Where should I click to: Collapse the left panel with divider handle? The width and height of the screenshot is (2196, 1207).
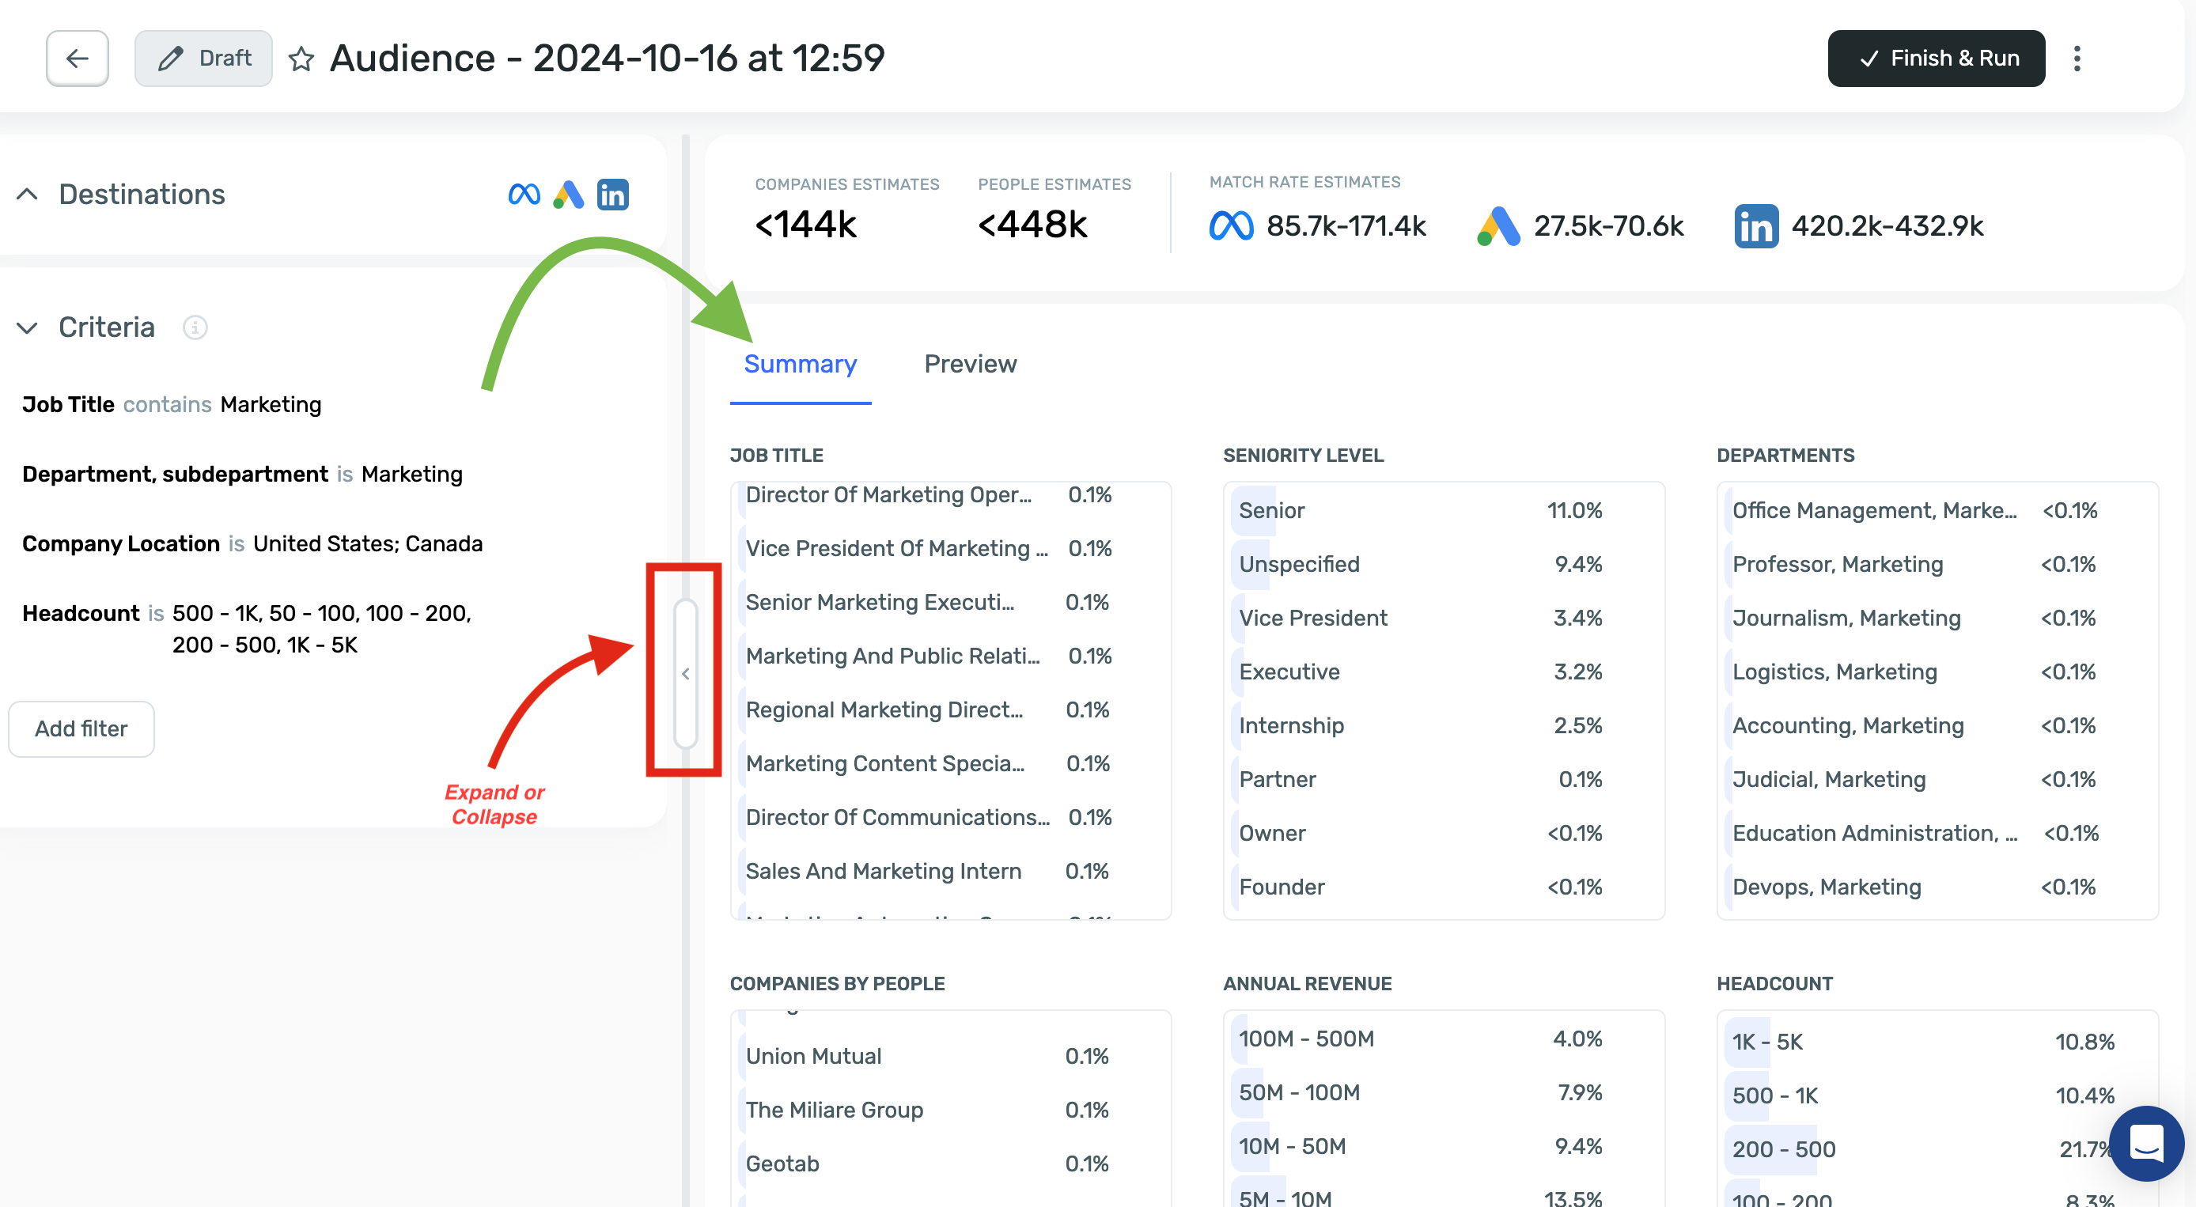coord(685,673)
